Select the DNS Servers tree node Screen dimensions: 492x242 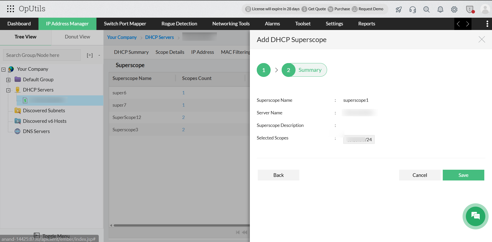pyautogui.click(x=36, y=131)
